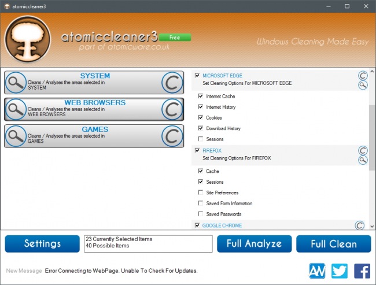
Task: Clean Google Chrome with its C icon
Action: [x=359, y=225]
